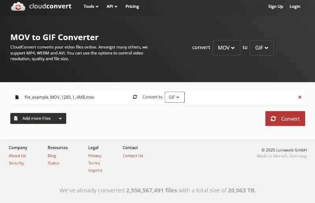Click the Contact footer heading
This screenshot has height=203, width=315.
pos(130,148)
